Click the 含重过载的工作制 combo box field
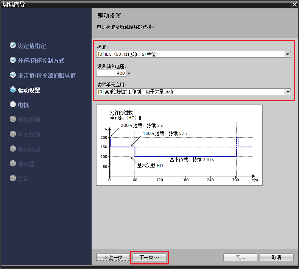Viewport: 299px width, 269px height. (190, 92)
